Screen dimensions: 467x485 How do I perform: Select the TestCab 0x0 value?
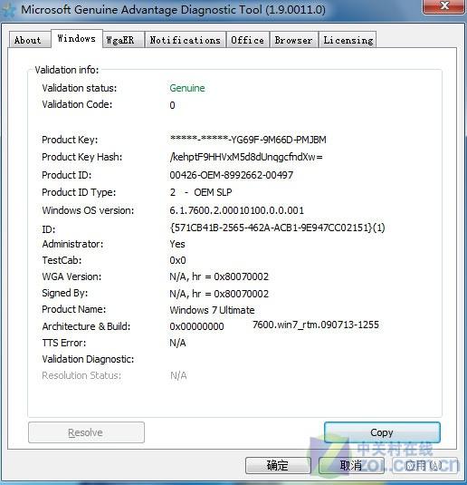click(x=178, y=260)
